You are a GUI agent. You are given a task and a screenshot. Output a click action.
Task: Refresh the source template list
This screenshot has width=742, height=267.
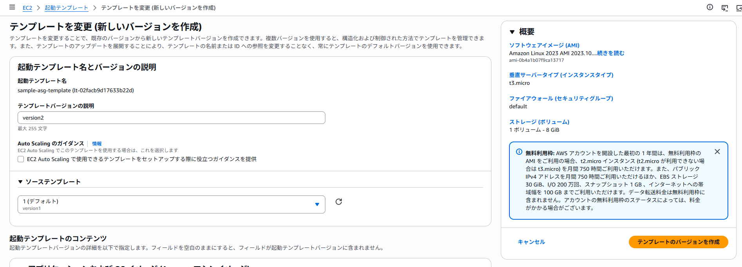pos(339,202)
